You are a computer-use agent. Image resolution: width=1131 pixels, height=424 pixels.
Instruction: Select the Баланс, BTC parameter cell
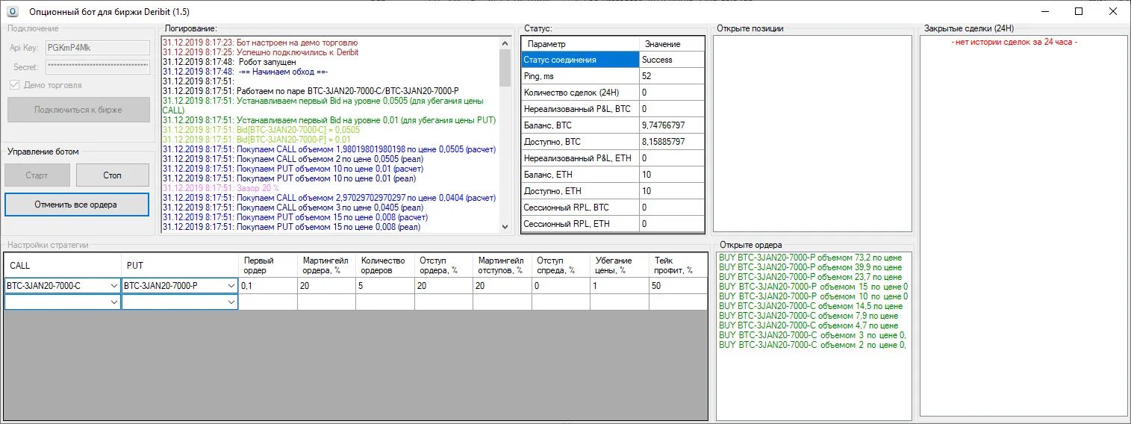580,125
